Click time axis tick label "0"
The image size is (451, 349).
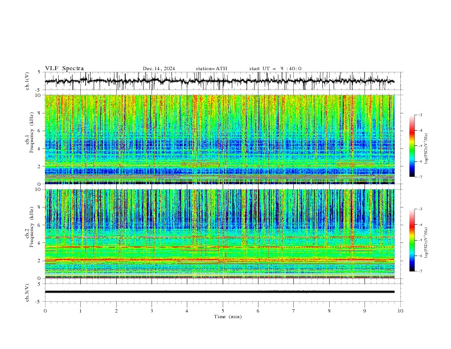click(x=45, y=311)
